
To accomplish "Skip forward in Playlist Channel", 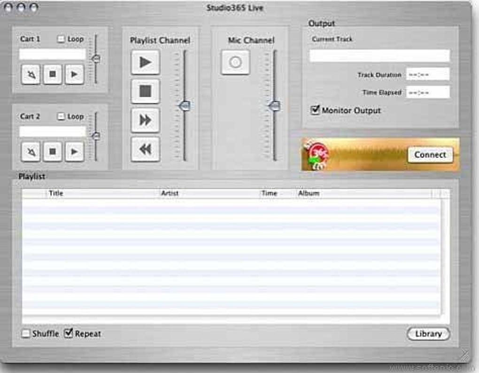I will [x=146, y=120].
